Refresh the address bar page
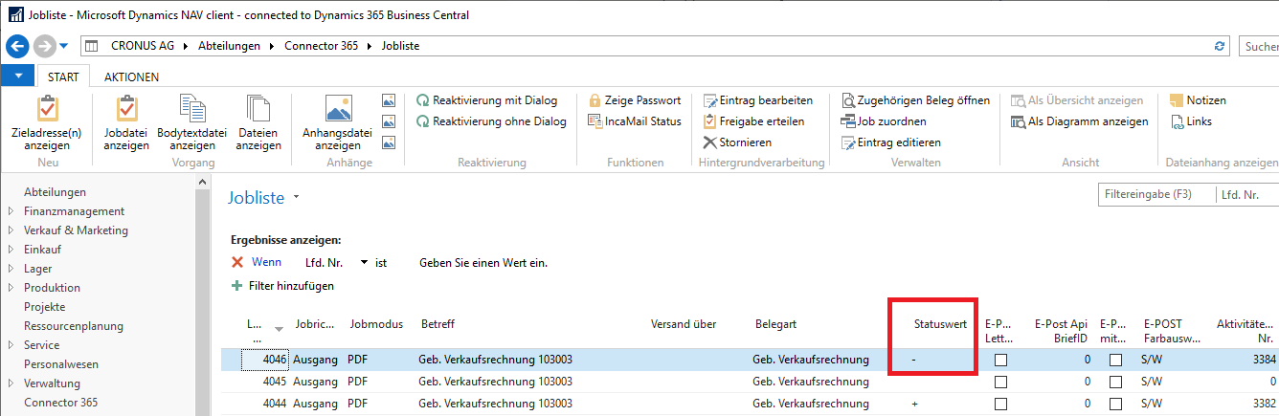The height and width of the screenshot is (416, 1279). coord(1220,46)
